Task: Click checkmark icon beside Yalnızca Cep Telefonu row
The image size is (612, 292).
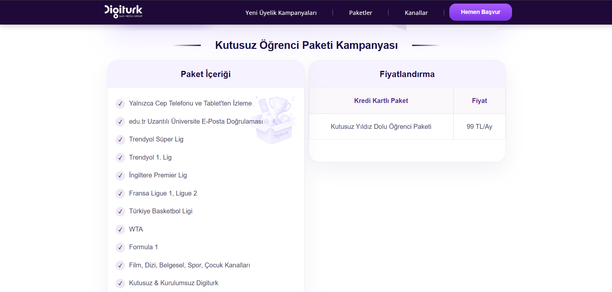Action: 120,104
